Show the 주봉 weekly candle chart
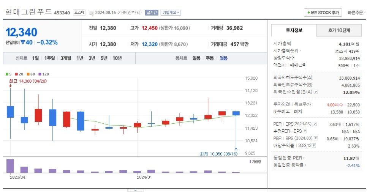367x192 pixels. pos(210,58)
